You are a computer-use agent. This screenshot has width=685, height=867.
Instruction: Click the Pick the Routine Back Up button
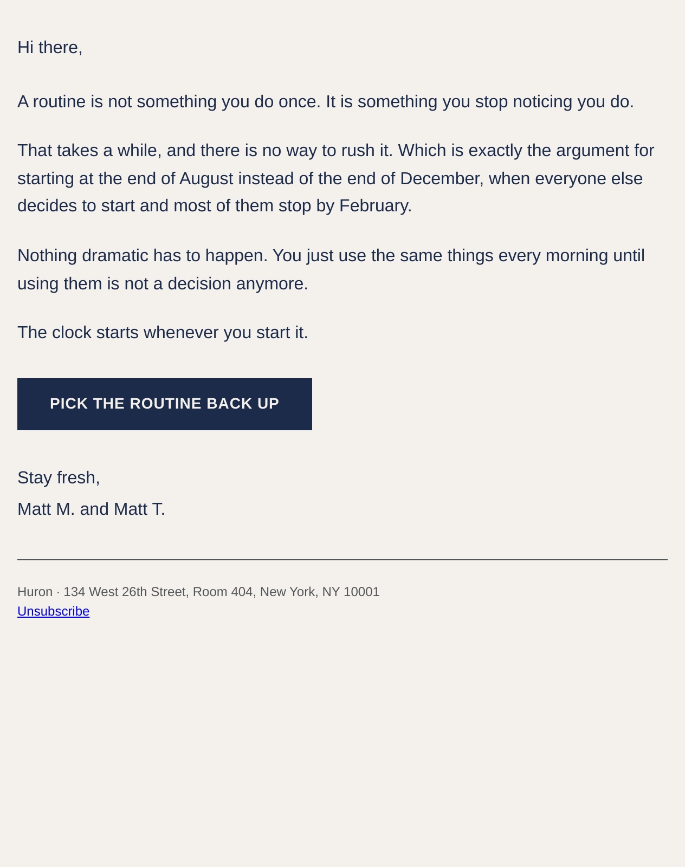(x=165, y=404)
